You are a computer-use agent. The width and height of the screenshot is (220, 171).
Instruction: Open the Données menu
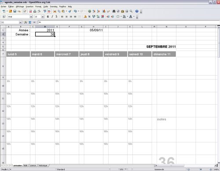54,7
